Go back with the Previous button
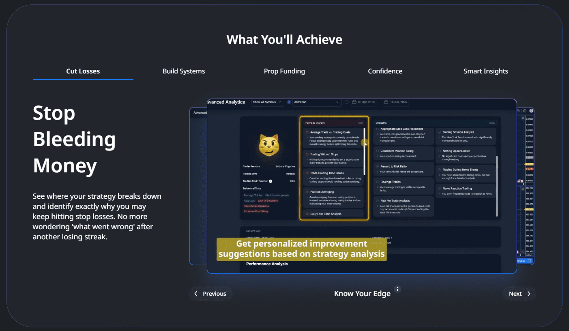Image resolution: width=569 pixels, height=331 pixels. click(x=210, y=294)
